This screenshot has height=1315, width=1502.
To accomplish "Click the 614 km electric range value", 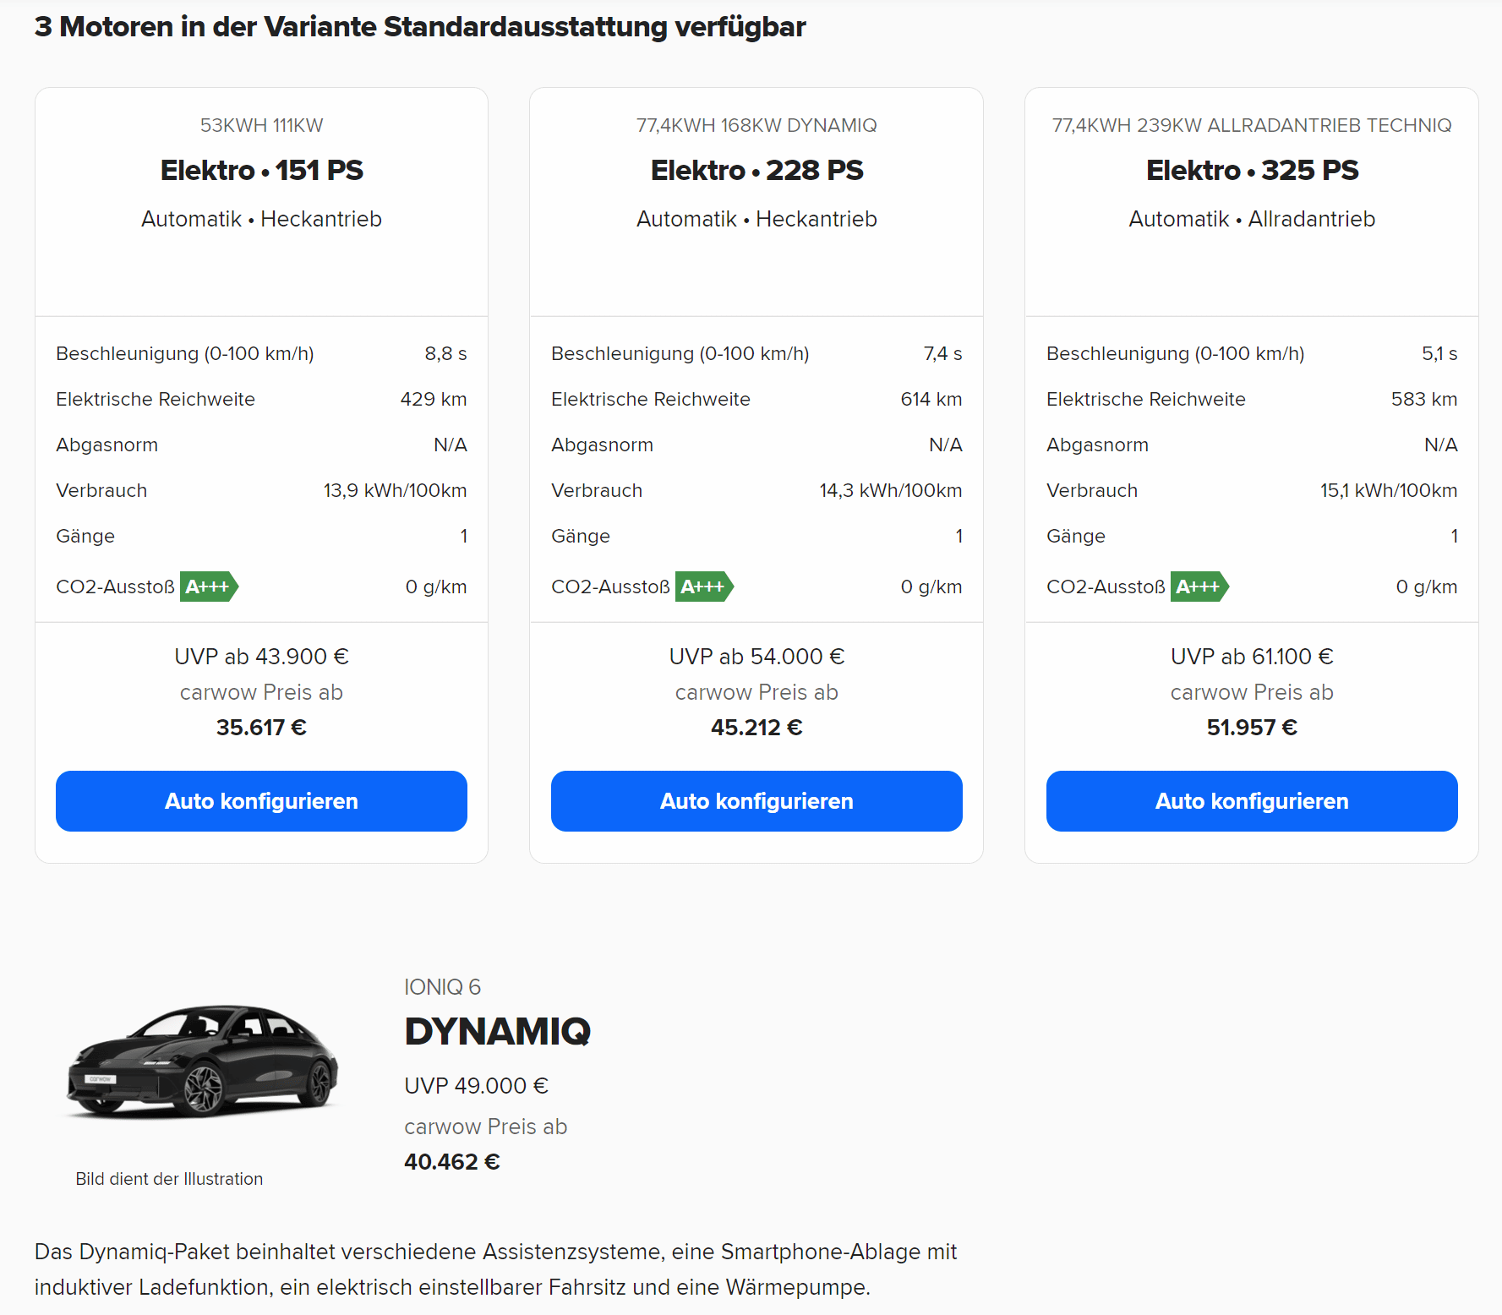I will point(931,399).
